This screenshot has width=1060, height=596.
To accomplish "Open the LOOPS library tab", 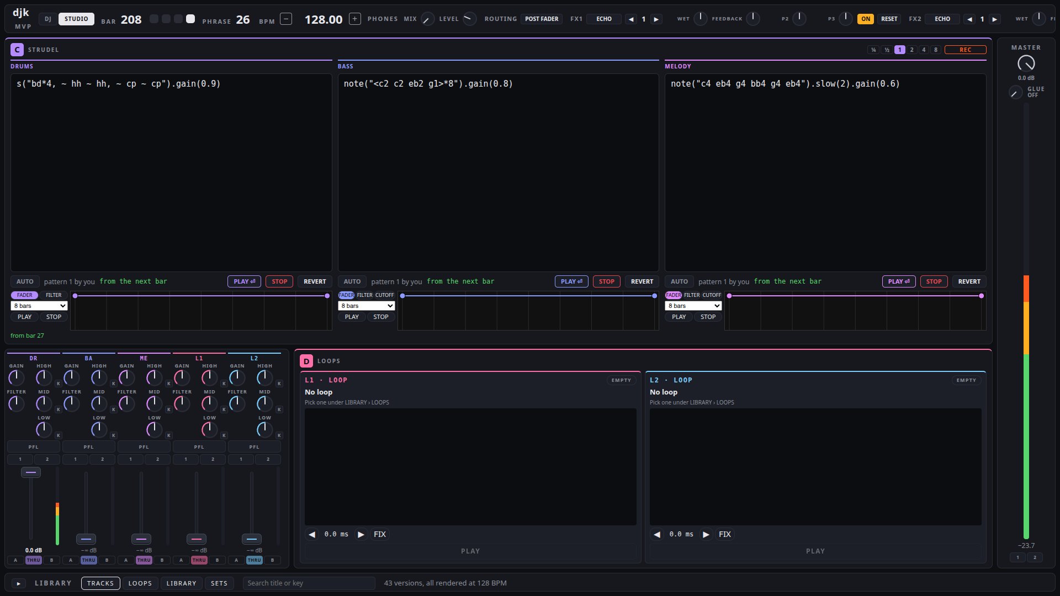I will click(140, 583).
